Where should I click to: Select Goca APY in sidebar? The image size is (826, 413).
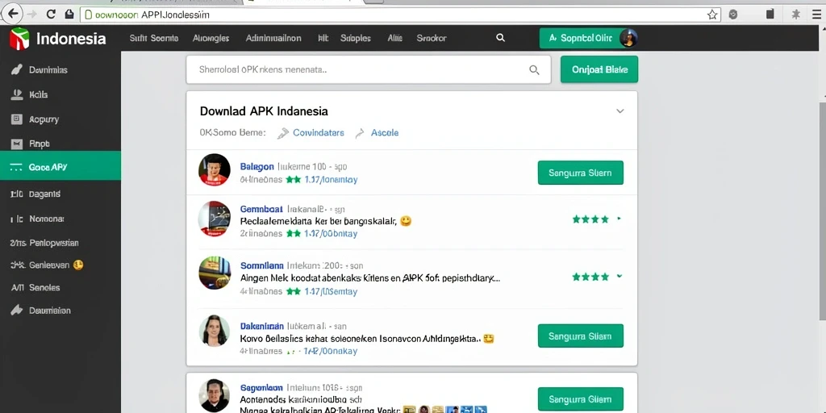pyautogui.click(x=60, y=168)
